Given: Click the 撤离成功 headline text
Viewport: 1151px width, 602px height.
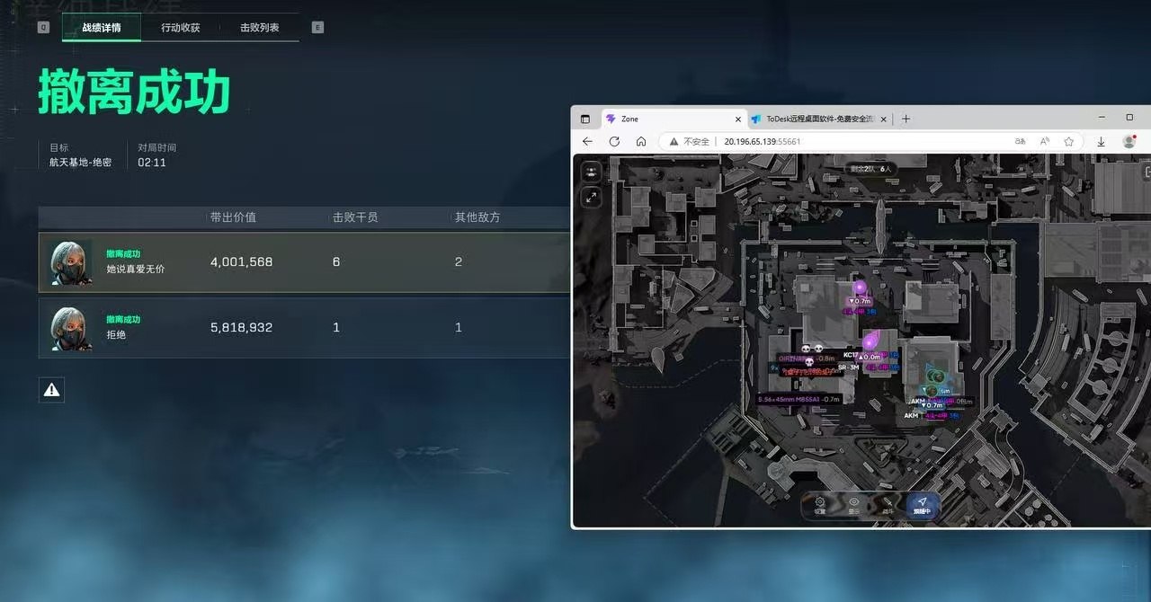Looking at the screenshot, I should (135, 93).
